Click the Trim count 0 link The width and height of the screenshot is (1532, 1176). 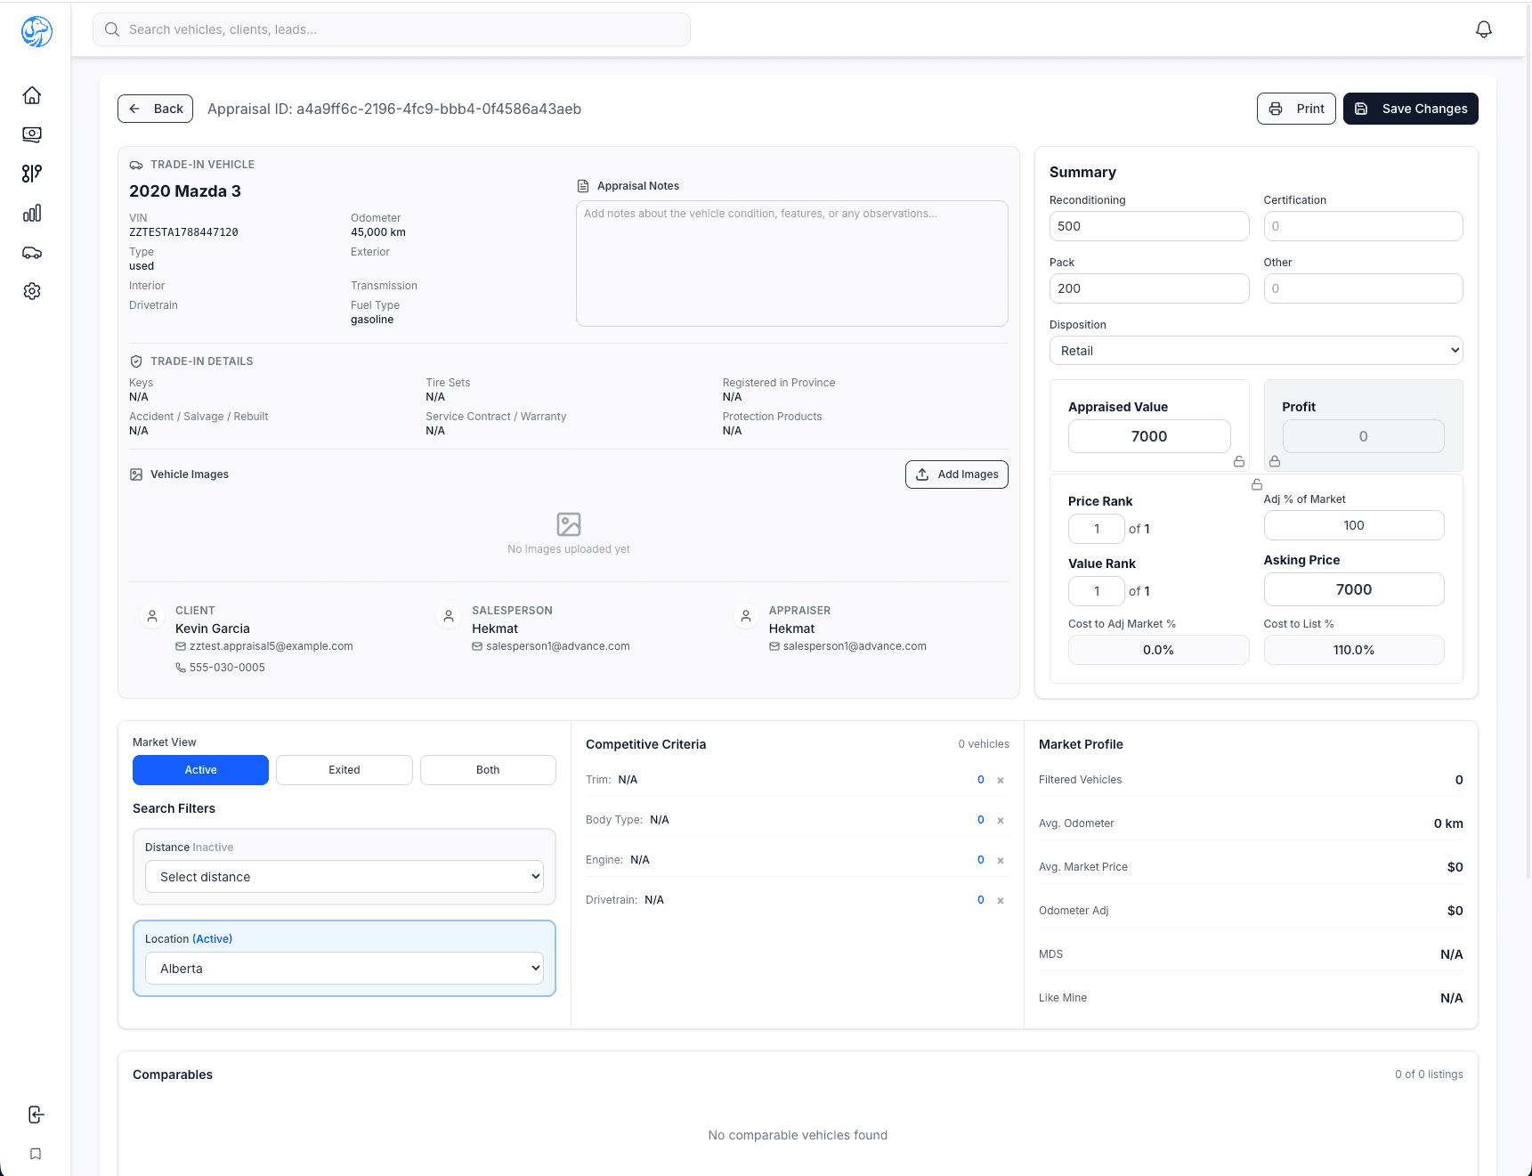(x=981, y=780)
